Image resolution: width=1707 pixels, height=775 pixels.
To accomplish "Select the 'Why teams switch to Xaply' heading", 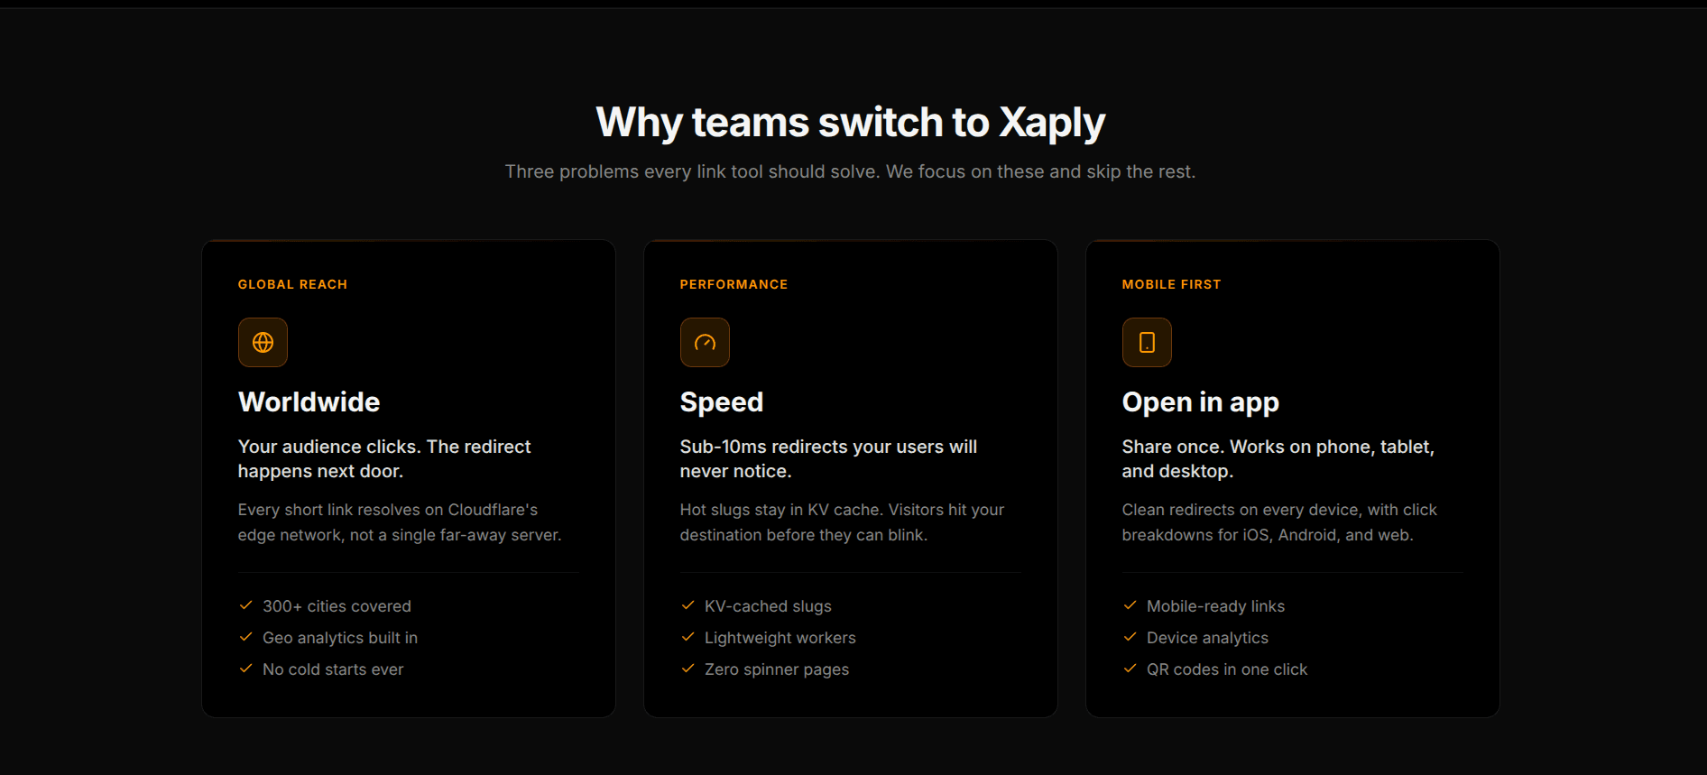I will 851,123.
